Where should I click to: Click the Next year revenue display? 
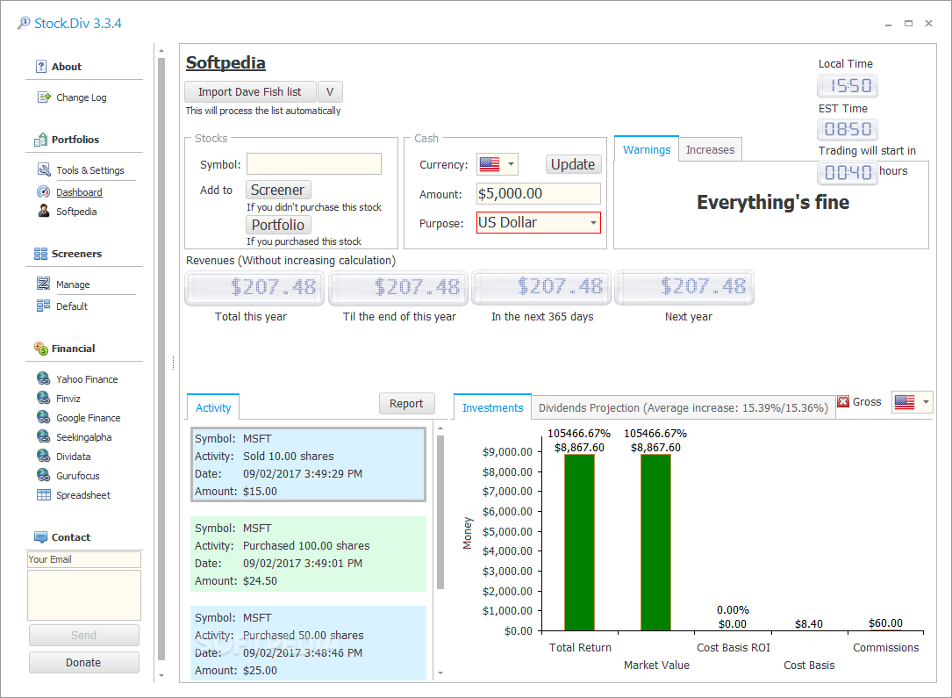tap(684, 287)
